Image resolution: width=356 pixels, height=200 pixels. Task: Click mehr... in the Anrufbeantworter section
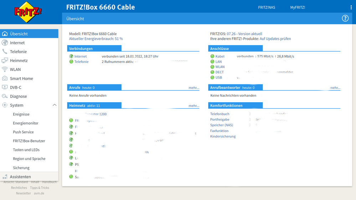coord(335,88)
